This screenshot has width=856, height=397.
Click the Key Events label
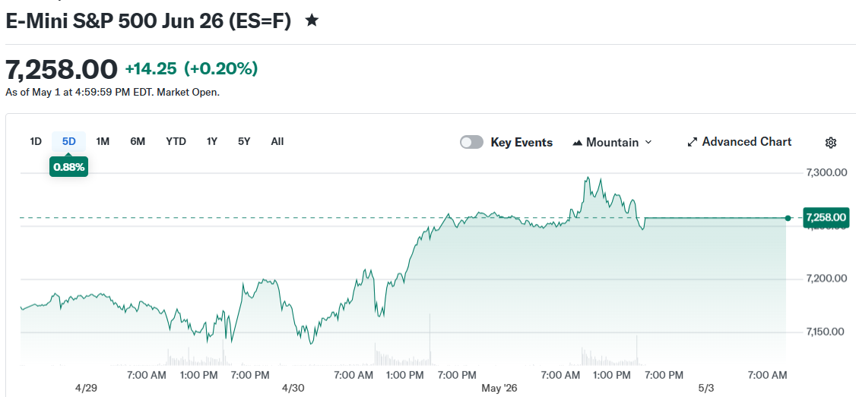[522, 143]
